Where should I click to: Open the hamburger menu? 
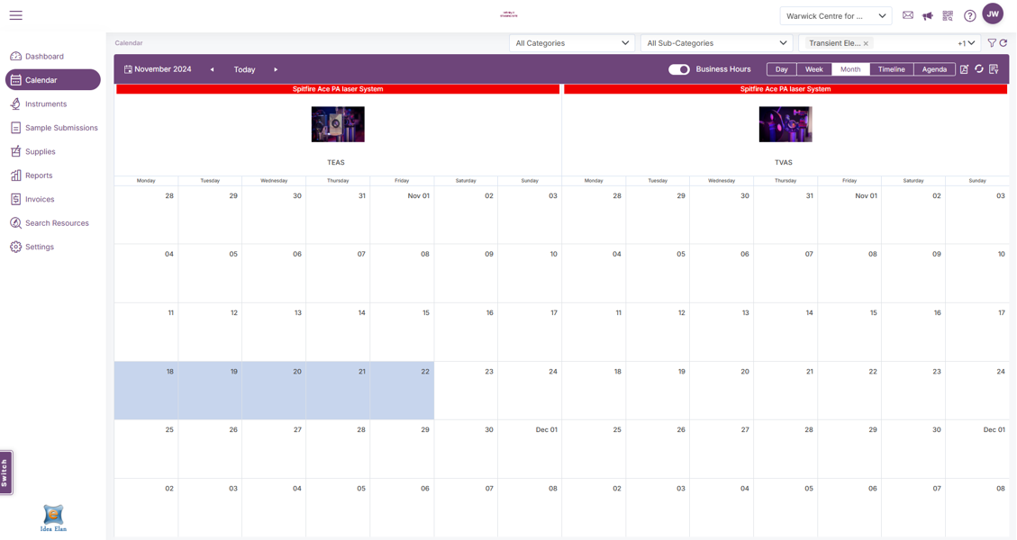click(x=15, y=15)
